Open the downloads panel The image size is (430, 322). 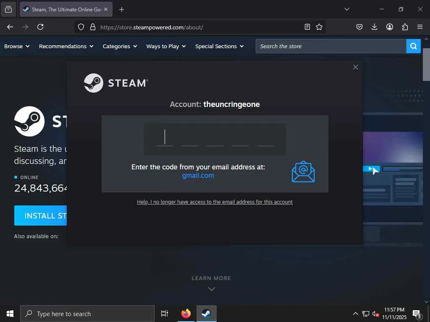click(374, 27)
